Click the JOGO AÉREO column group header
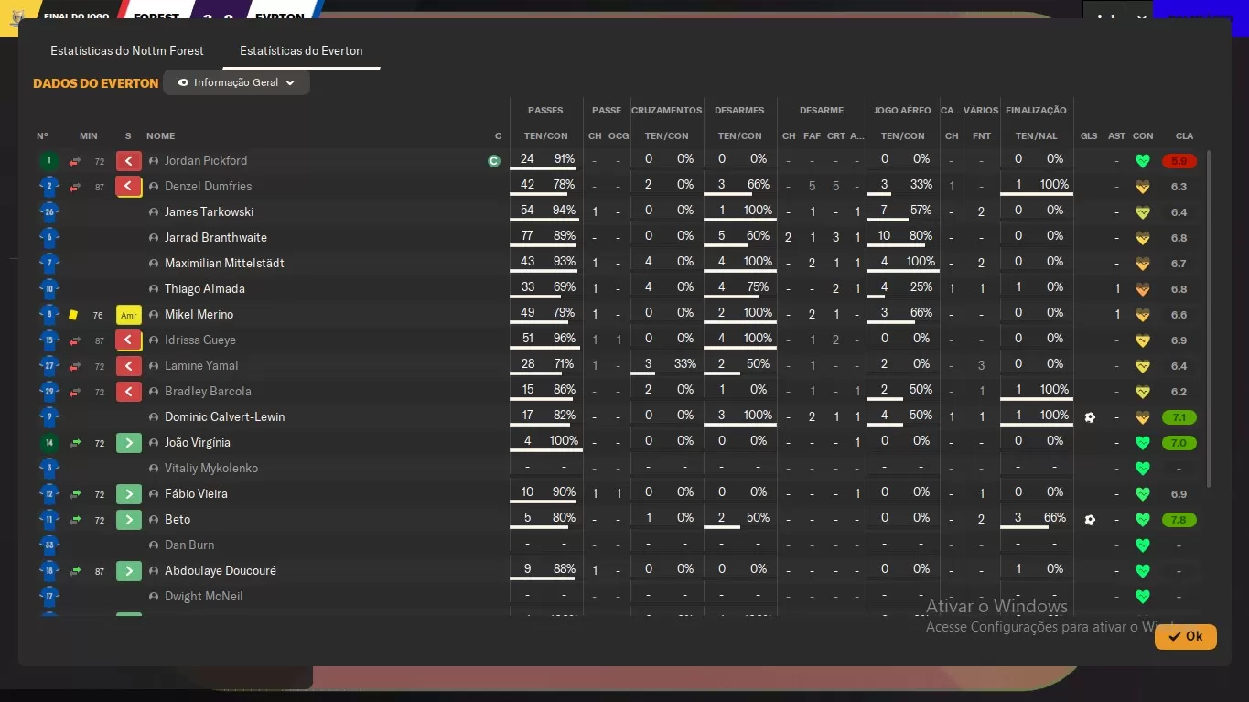Viewport: 1249px width, 702px height. click(902, 111)
